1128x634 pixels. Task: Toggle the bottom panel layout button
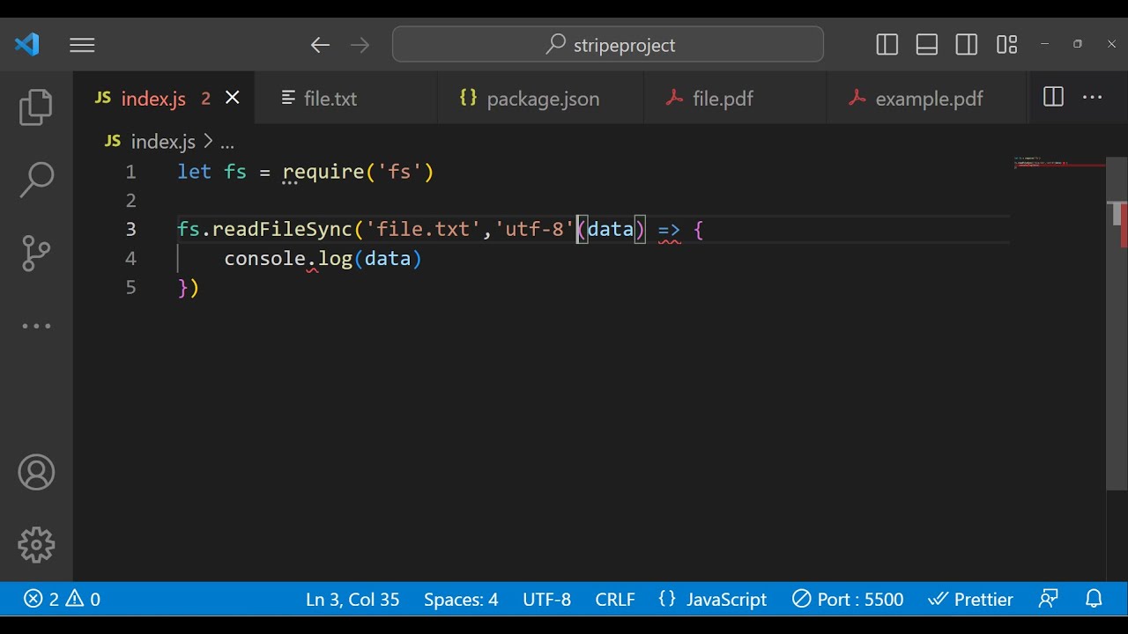(x=927, y=45)
